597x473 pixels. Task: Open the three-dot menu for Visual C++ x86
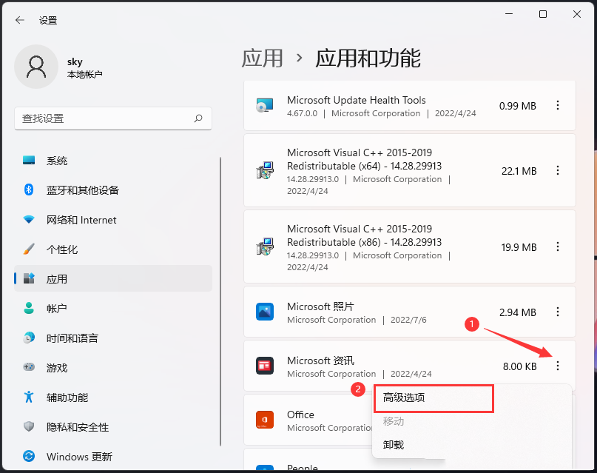(558, 247)
